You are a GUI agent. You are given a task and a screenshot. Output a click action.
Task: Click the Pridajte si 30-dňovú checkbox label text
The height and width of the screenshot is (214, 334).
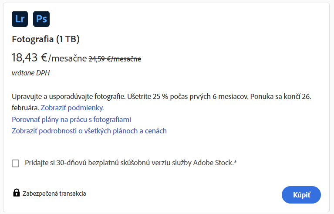pos(109,163)
